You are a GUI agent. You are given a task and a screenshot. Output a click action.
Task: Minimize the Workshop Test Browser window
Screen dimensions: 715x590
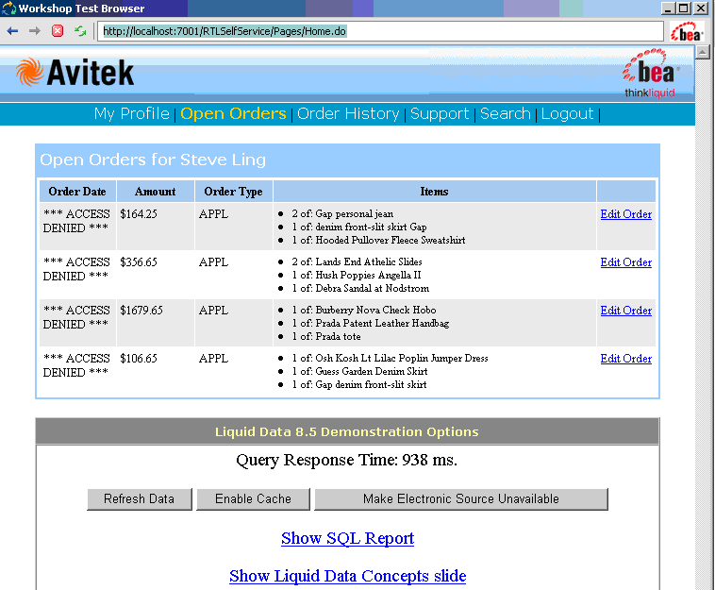[x=668, y=8]
